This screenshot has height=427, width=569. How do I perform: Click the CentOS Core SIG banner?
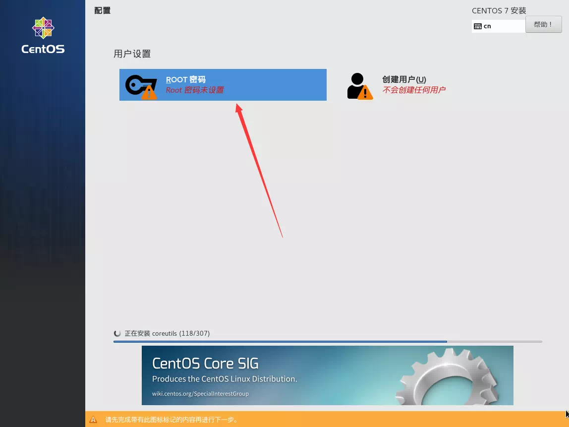click(327, 375)
